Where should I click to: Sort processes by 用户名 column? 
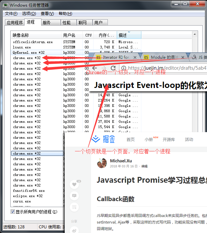tap(72, 35)
